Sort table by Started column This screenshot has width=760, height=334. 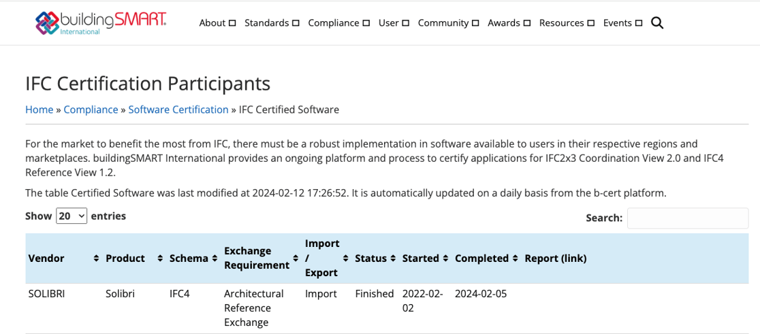click(x=426, y=258)
